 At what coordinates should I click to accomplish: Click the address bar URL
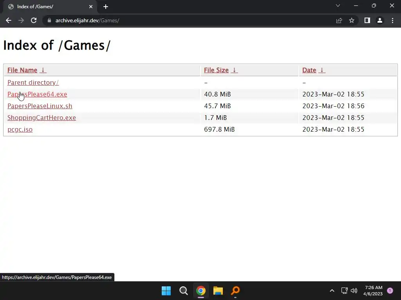[87, 20]
